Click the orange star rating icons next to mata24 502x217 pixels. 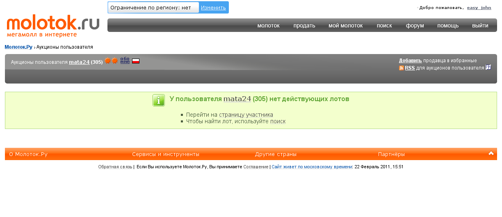pyautogui.click(x=111, y=61)
